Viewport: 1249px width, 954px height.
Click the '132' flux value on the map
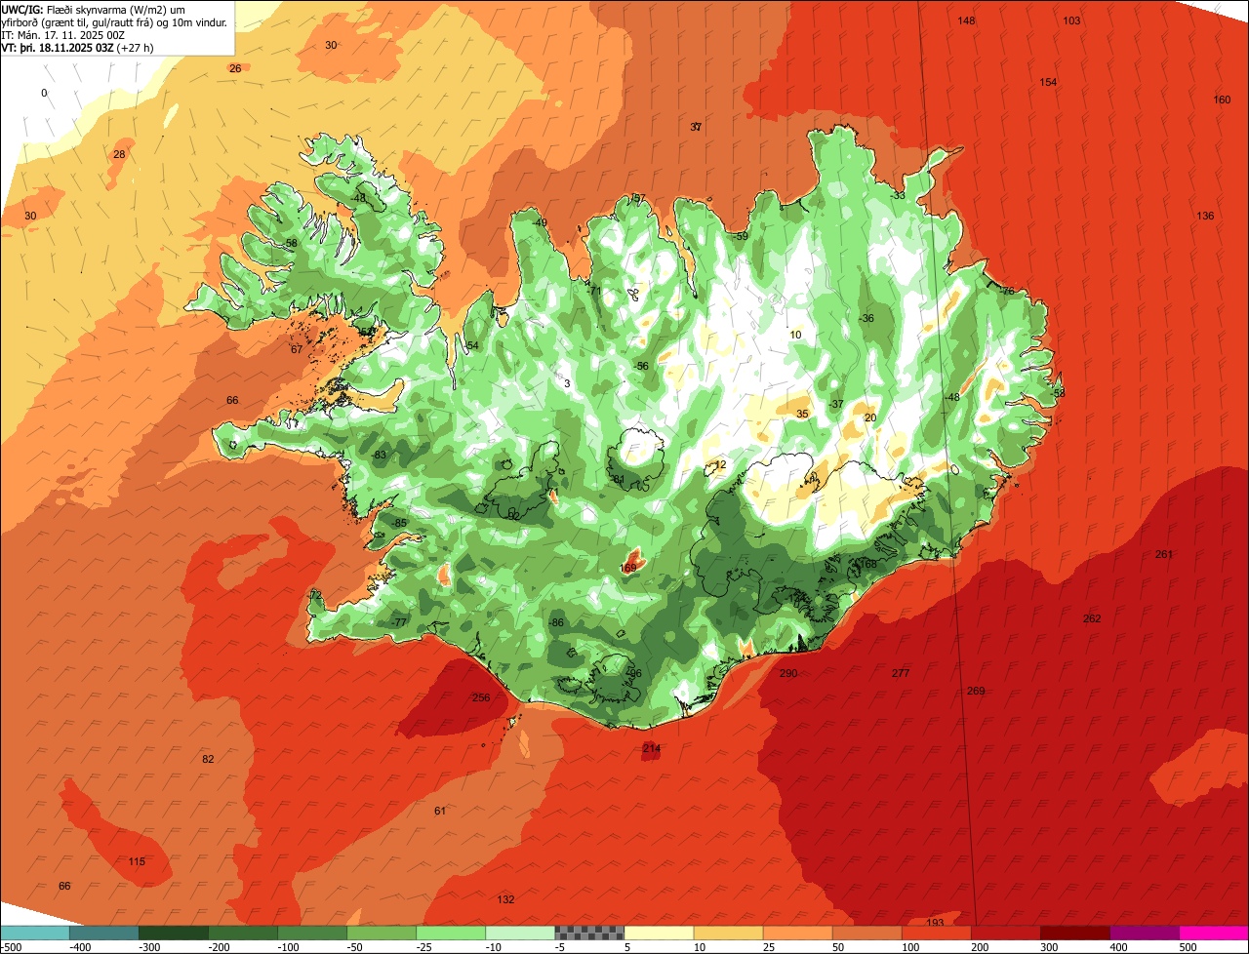click(x=505, y=899)
